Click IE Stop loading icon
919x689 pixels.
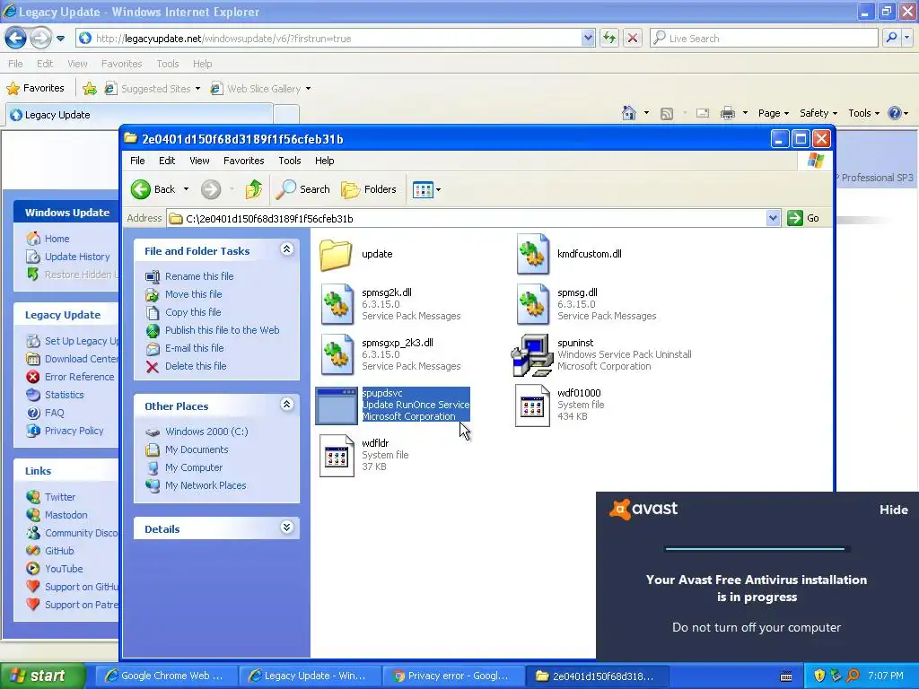pyautogui.click(x=633, y=38)
